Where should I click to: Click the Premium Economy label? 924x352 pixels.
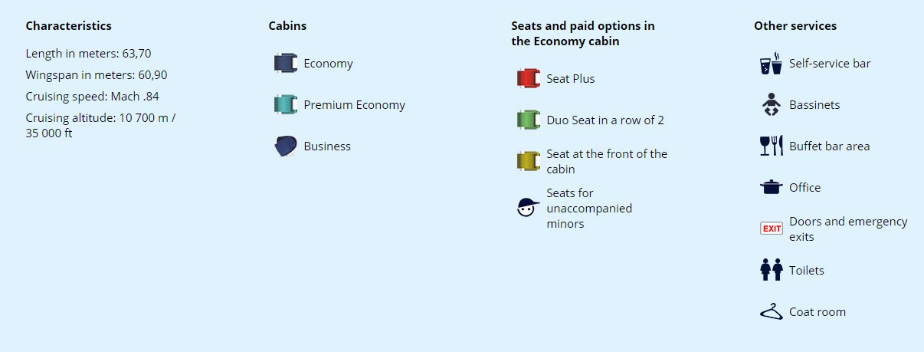(355, 105)
